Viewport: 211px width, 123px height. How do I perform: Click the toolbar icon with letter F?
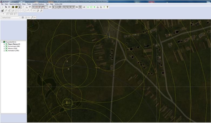[23, 7]
